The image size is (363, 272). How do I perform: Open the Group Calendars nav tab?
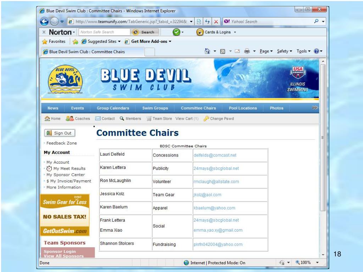pyautogui.click(x=113, y=108)
